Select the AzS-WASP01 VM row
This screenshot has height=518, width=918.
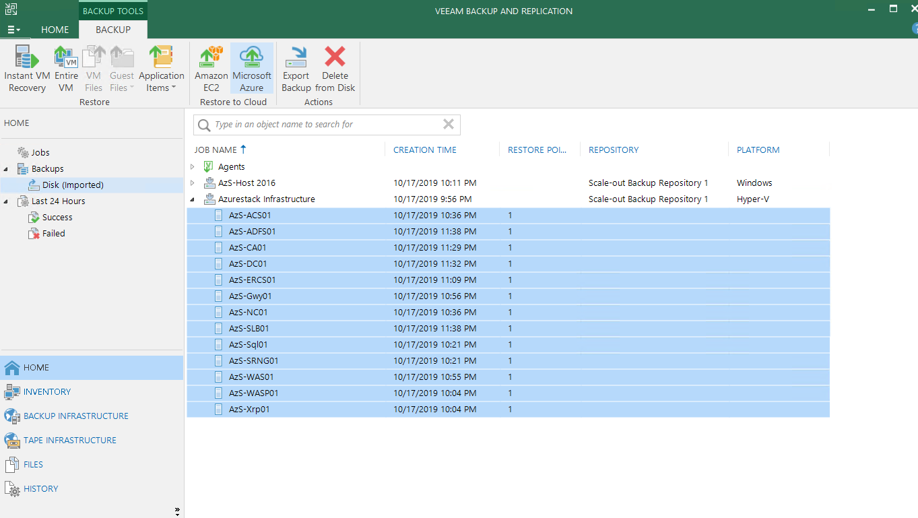coord(509,393)
